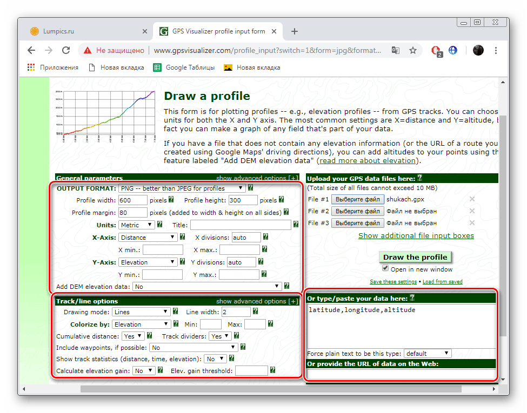The height and width of the screenshot is (413, 527).
Task: Click help icon next to Colorize by dropdown
Action: 176,324
